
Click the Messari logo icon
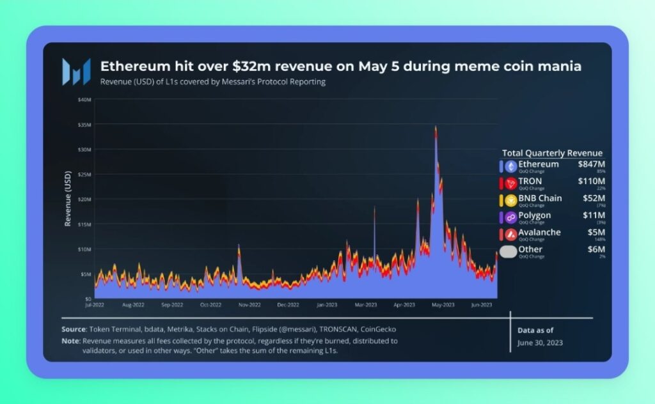tap(77, 72)
